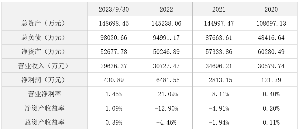This screenshot has height=131, width=299.
Task: Click the 总资产收益率 row label
Action: point(45,122)
